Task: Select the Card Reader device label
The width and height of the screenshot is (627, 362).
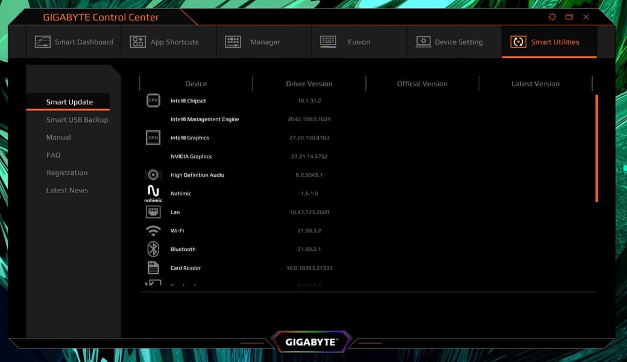Action: [x=186, y=268]
